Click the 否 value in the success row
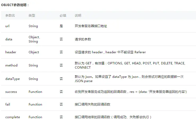 61,92
